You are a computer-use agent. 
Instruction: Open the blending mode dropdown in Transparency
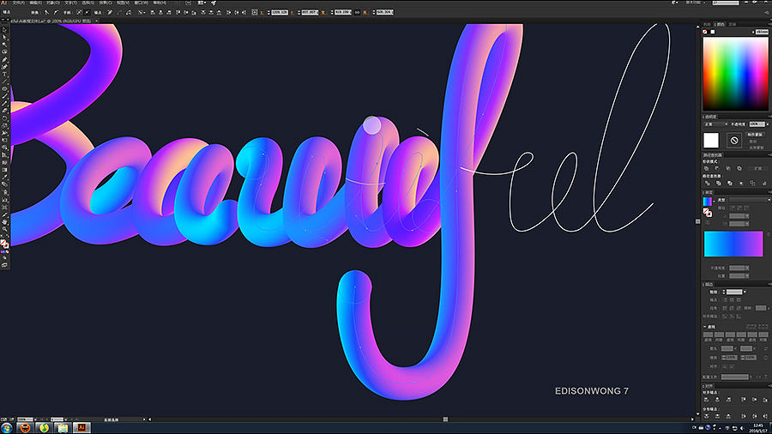[x=716, y=124]
